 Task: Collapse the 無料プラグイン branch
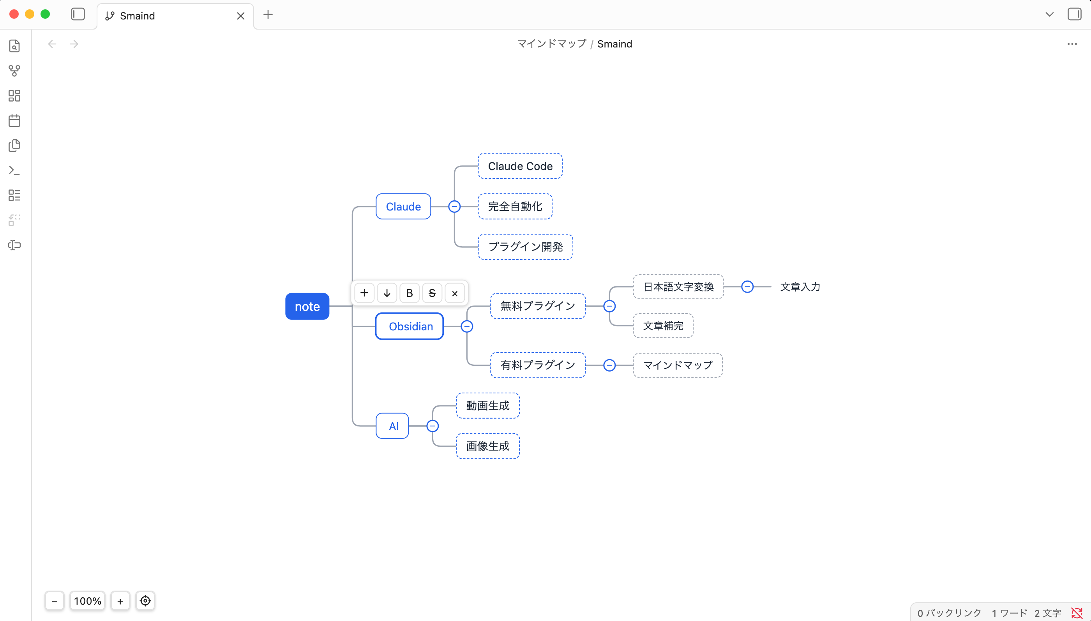[609, 306]
